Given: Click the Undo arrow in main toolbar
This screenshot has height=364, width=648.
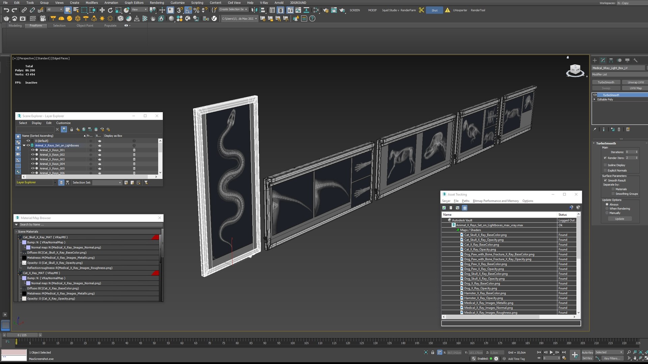Looking at the screenshot, I should (x=6, y=10).
